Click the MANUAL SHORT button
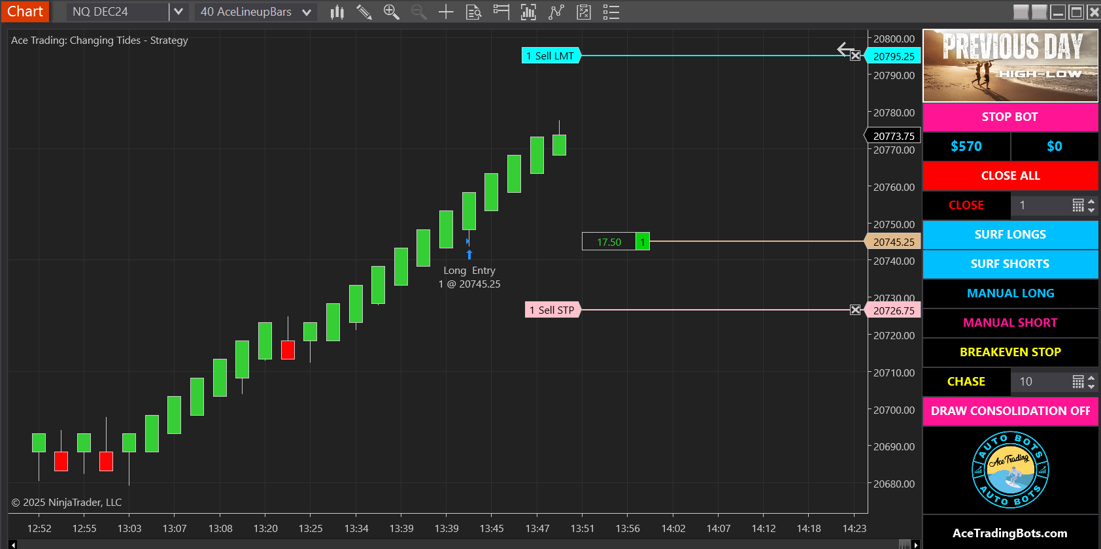 (x=1010, y=323)
